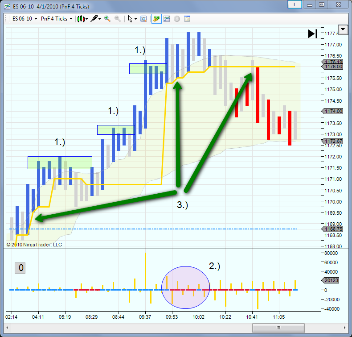Click the 1174.00 price marker

tap(332, 111)
